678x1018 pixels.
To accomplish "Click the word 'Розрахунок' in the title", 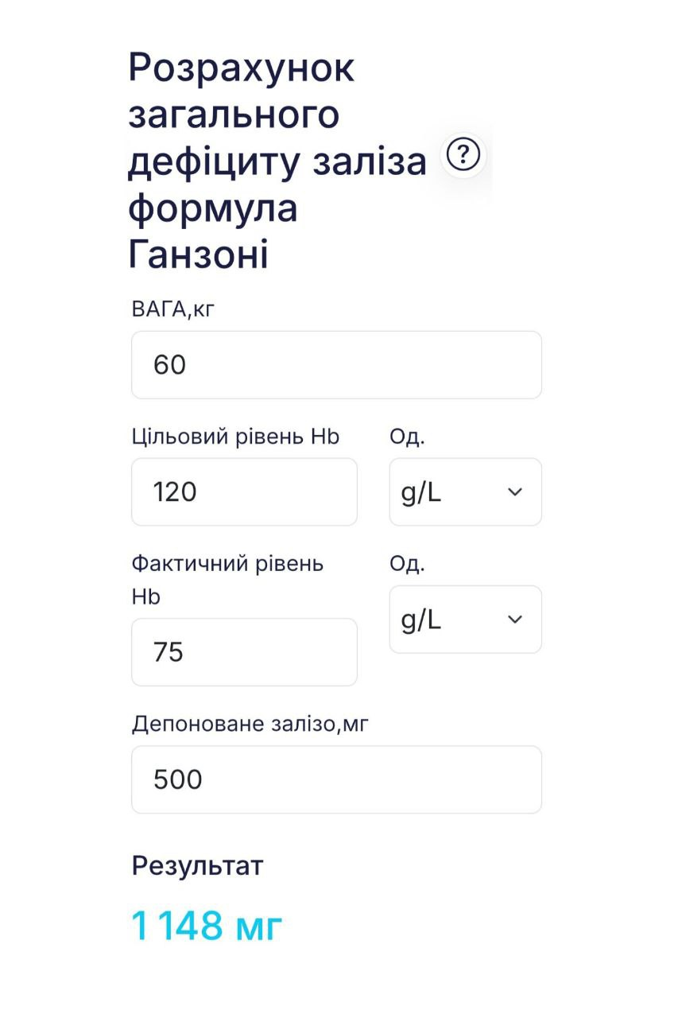I will pyautogui.click(x=242, y=68).
